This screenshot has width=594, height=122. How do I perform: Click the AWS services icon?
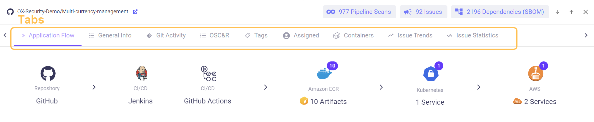(535, 74)
